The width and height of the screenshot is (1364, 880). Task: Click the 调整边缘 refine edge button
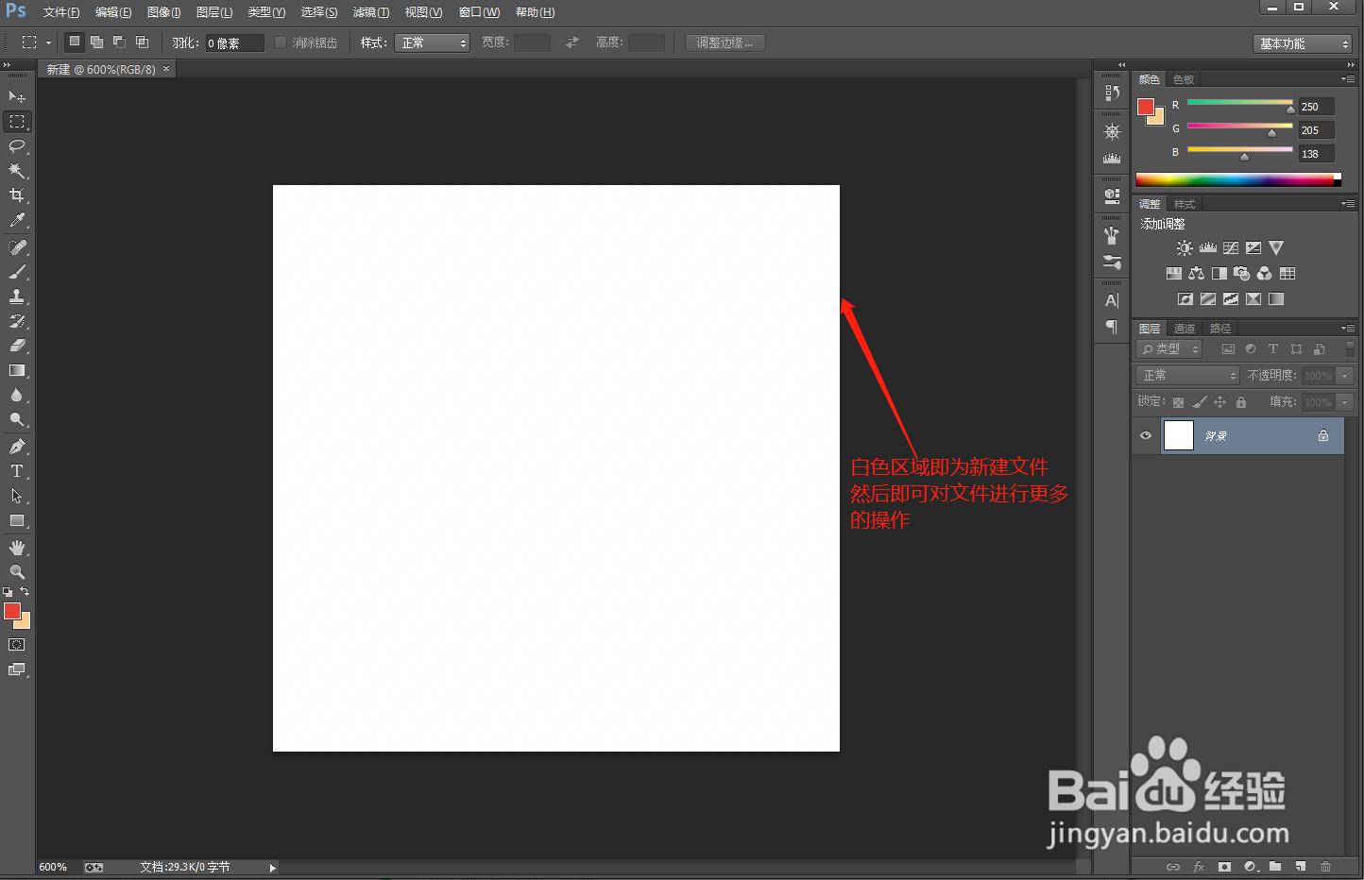725,42
